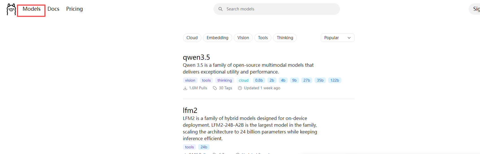Click the partially visible Sign in button
The height and width of the screenshot is (154, 480).
coord(475,9)
